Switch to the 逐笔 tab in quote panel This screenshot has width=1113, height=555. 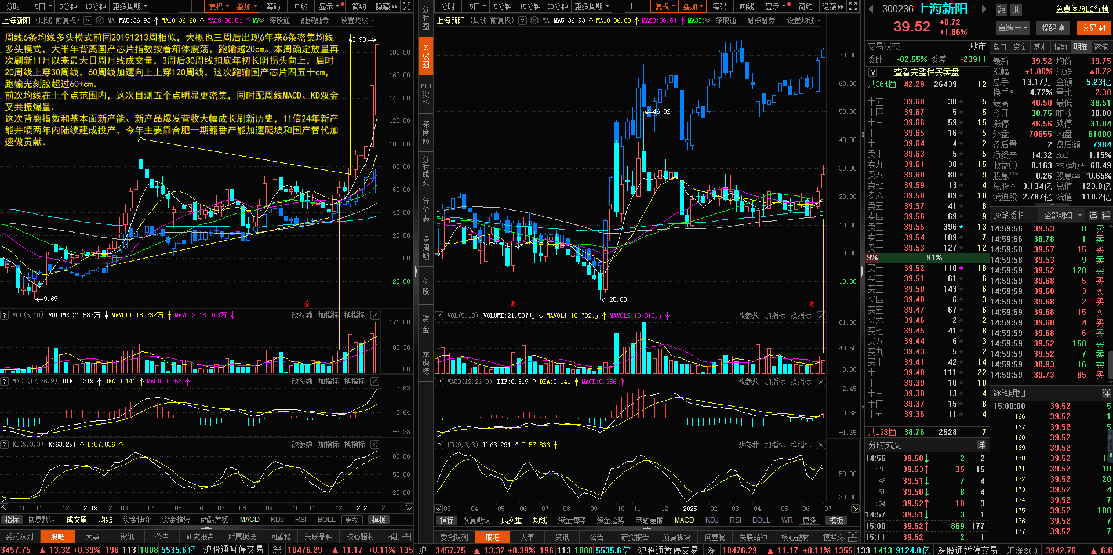click(x=1100, y=47)
